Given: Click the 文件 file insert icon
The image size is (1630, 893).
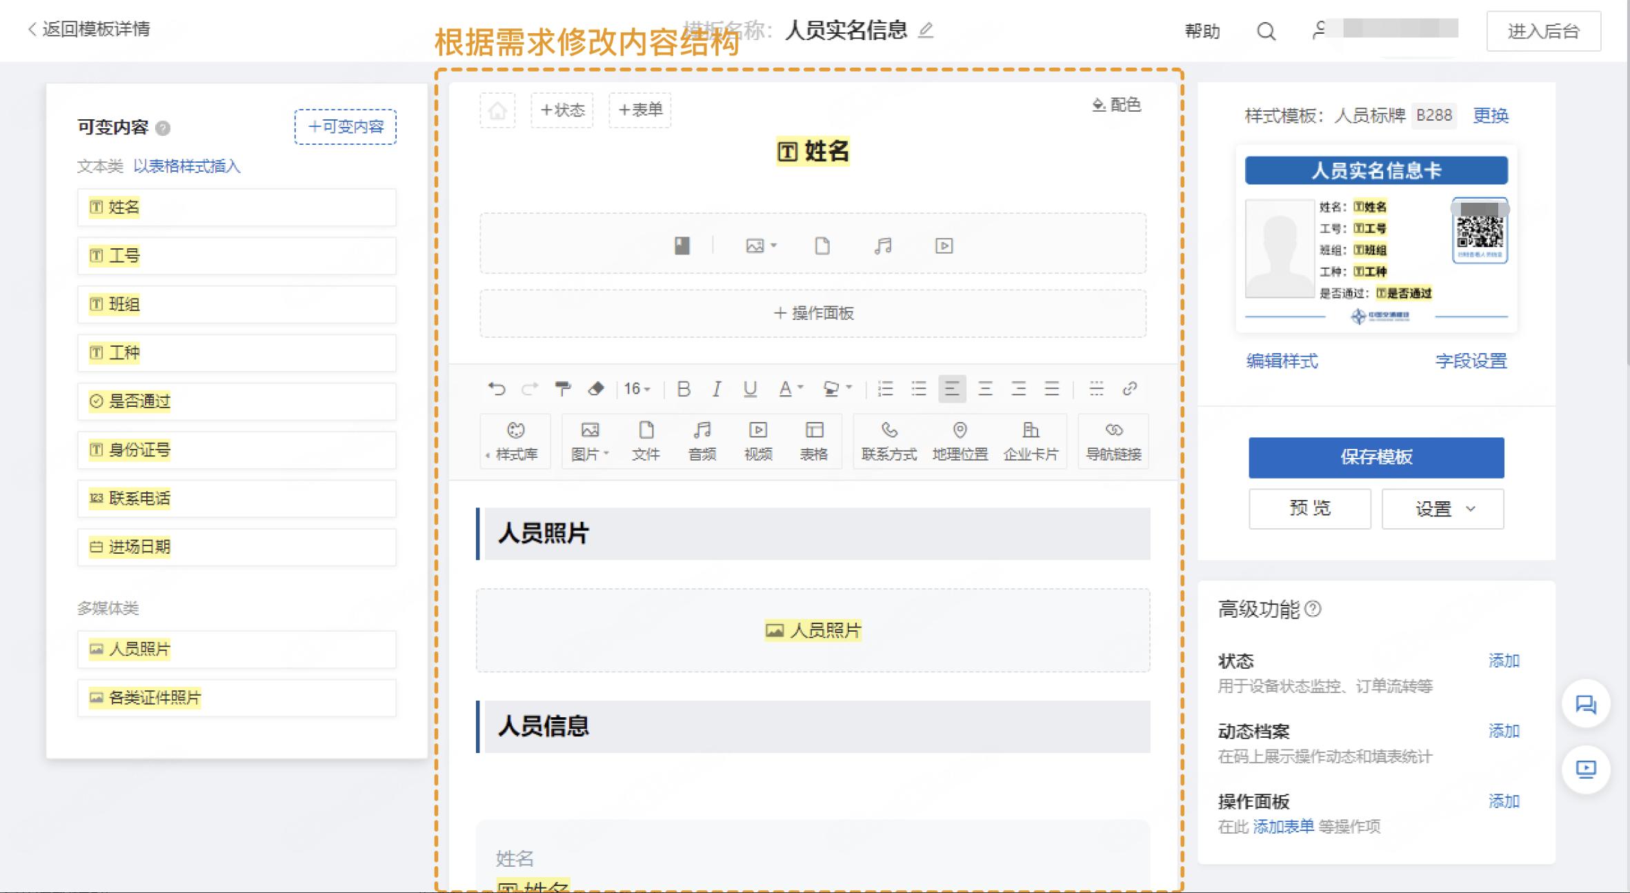Looking at the screenshot, I should (646, 441).
